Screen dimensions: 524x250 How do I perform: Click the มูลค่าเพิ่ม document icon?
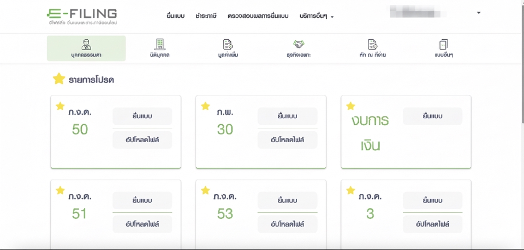[x=228, y=45]
